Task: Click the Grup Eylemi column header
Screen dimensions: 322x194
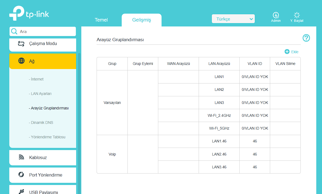Action: pyautogui.click(x=143, y=64)
